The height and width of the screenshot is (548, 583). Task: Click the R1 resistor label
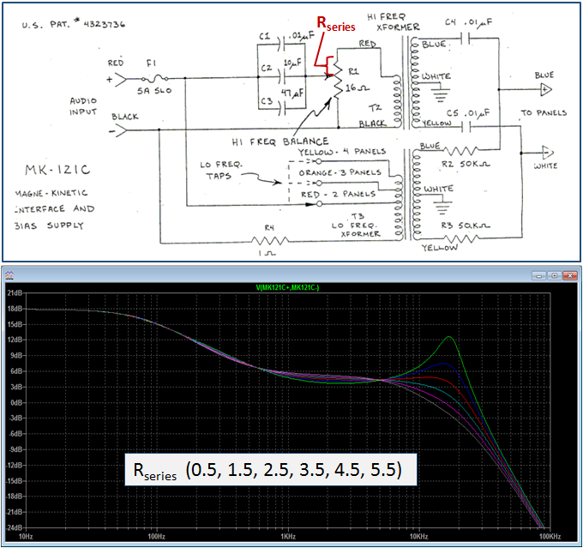point(353,71)
